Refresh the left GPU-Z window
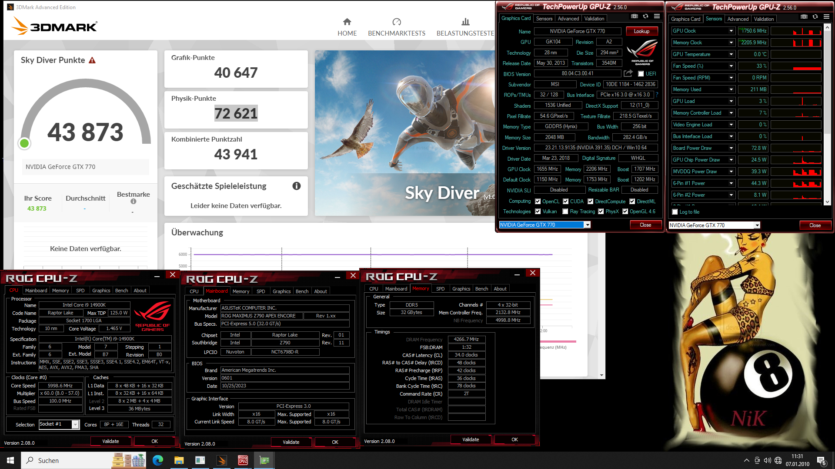The width and height of the screenshot is (835, 469). tap(646, 17)
